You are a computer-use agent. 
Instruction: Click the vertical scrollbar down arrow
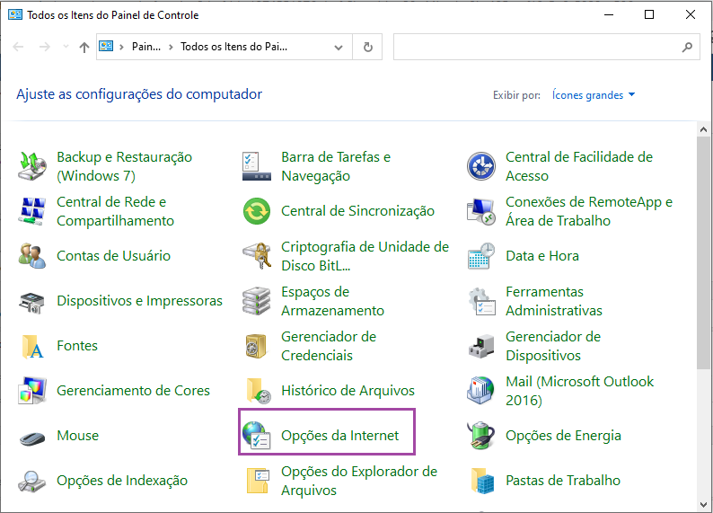pos(704,505)
